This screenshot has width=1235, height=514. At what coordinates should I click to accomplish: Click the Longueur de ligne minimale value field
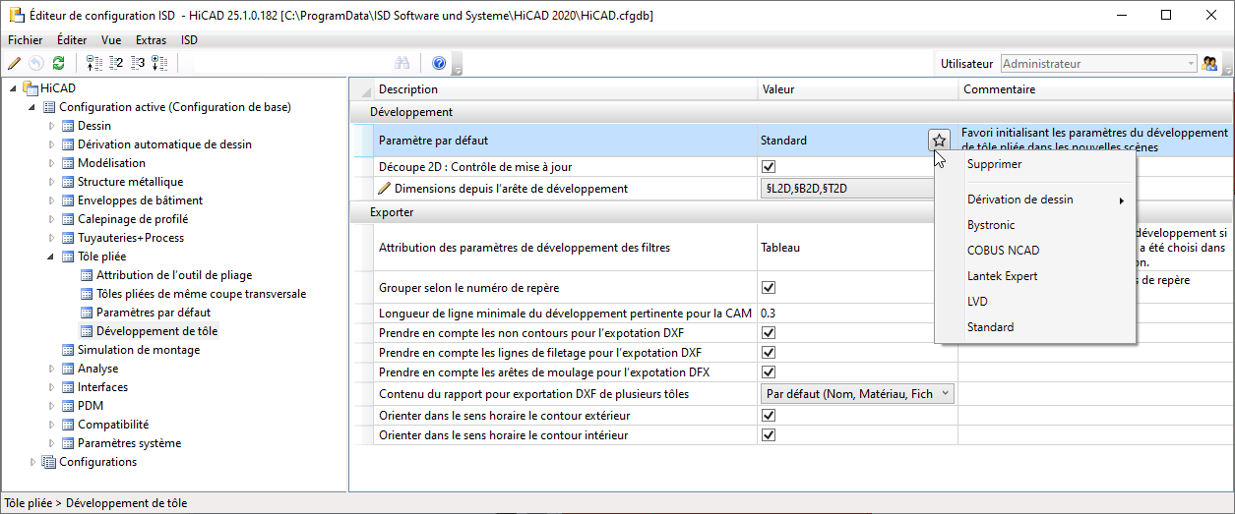[x=857, y=314]
